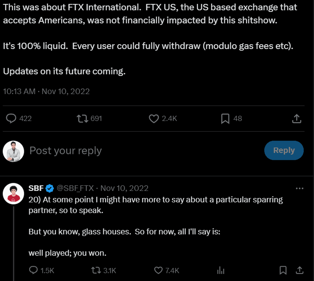Open the 10:13 AM · Nov 10, 2022 timestamp
The height and width of the screenshot is (281, 314).
46,91
